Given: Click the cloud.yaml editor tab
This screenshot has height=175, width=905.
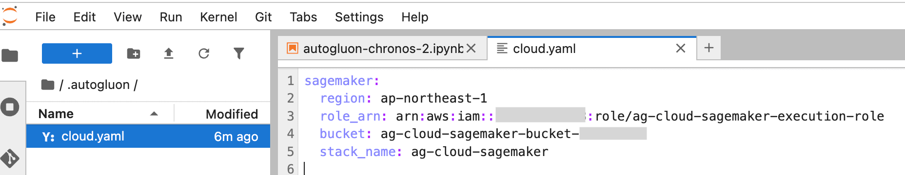Looking at the screenshot, I should tap(591, 49).
